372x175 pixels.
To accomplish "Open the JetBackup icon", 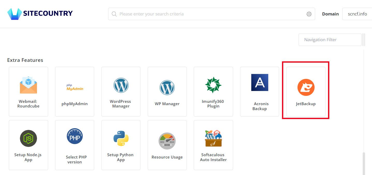I will tap(306, 87).
